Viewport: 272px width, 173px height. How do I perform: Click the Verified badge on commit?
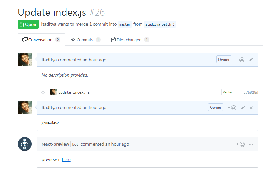click(228, 92)
